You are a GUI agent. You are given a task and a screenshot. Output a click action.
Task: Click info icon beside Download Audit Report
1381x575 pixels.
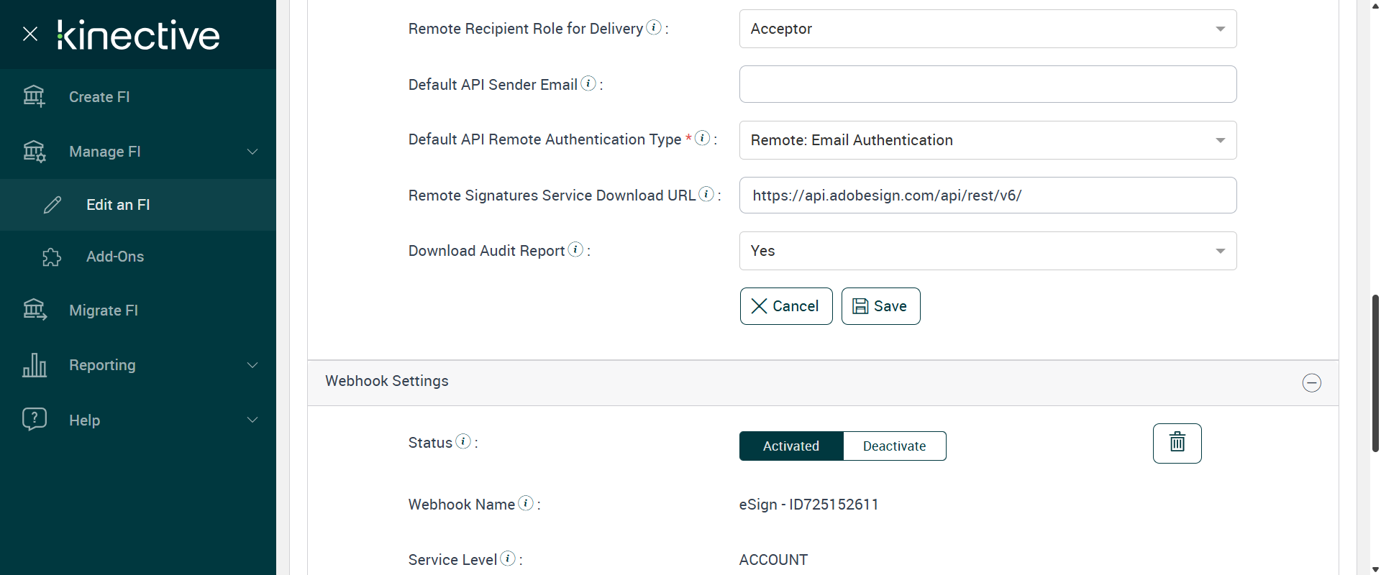pyautogui.click(x=575, y=249)
